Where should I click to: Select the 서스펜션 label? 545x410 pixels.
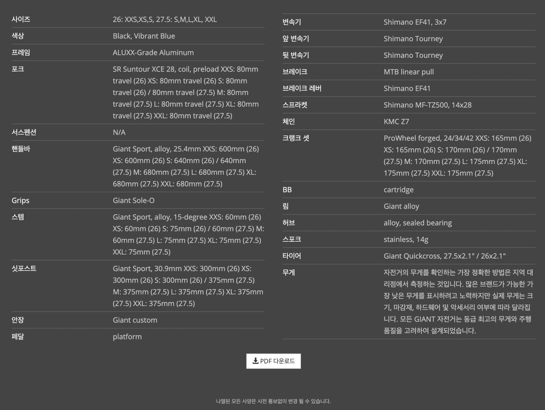24,132
